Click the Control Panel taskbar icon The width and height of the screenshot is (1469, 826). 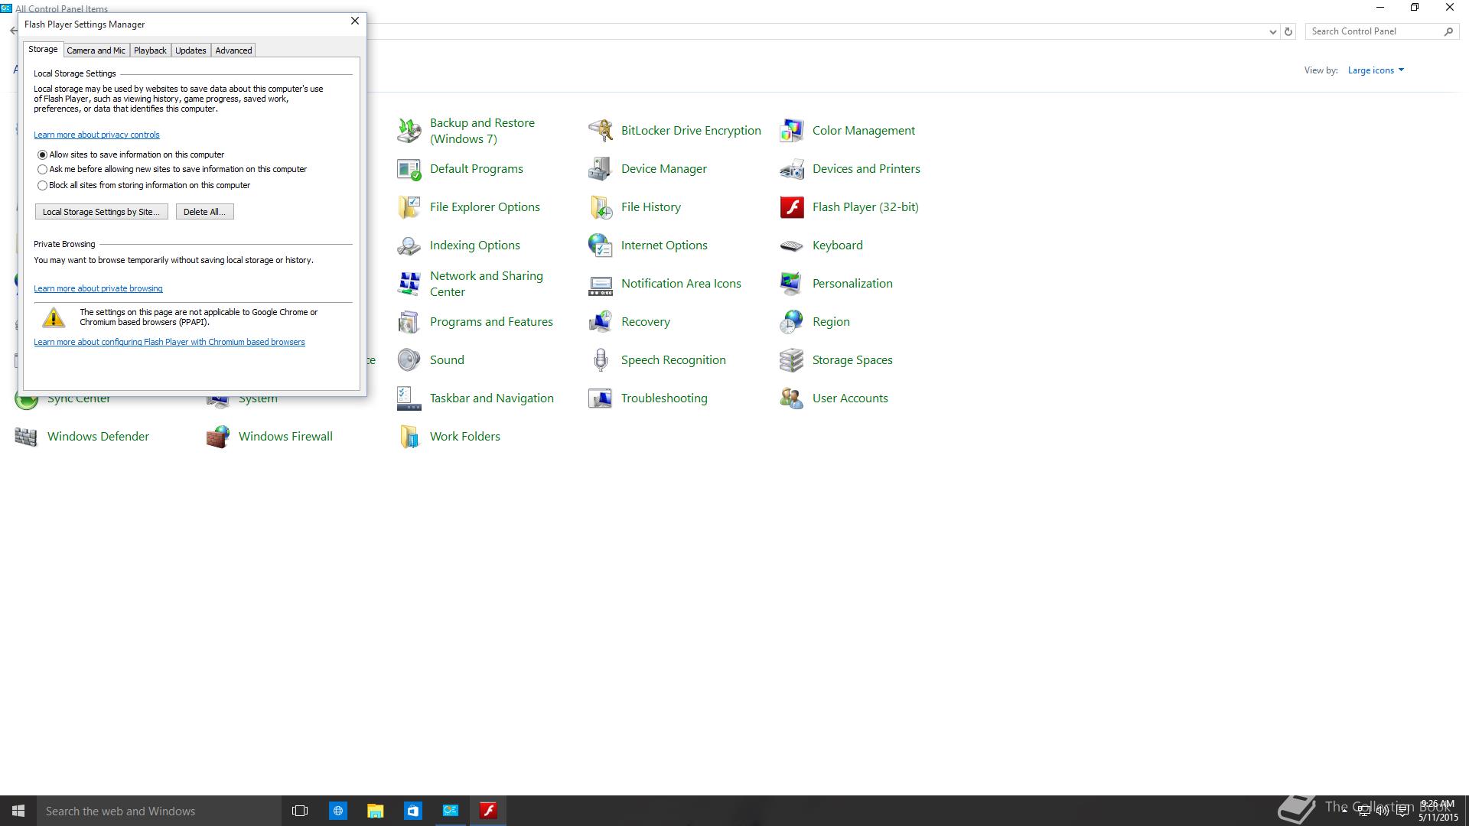(x=450, y=811)
